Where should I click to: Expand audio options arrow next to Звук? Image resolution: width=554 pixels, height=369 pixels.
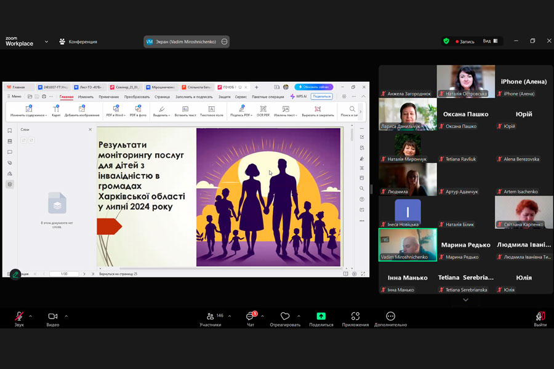(31, 316)
